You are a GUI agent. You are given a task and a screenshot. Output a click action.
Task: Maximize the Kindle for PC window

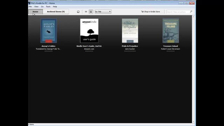point(187,3)
